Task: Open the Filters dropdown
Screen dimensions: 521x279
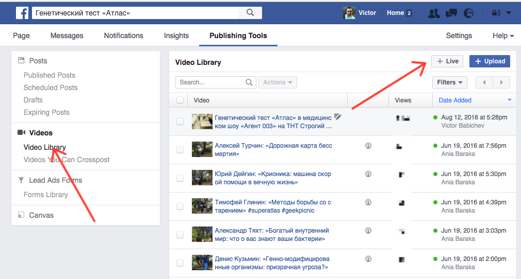Action: click(x=450, y=82)
